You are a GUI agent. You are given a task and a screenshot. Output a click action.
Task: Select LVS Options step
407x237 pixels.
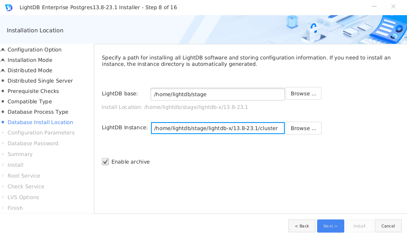23,197
